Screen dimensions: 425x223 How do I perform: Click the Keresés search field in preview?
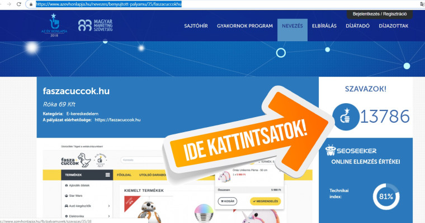[x=141, y=160]
